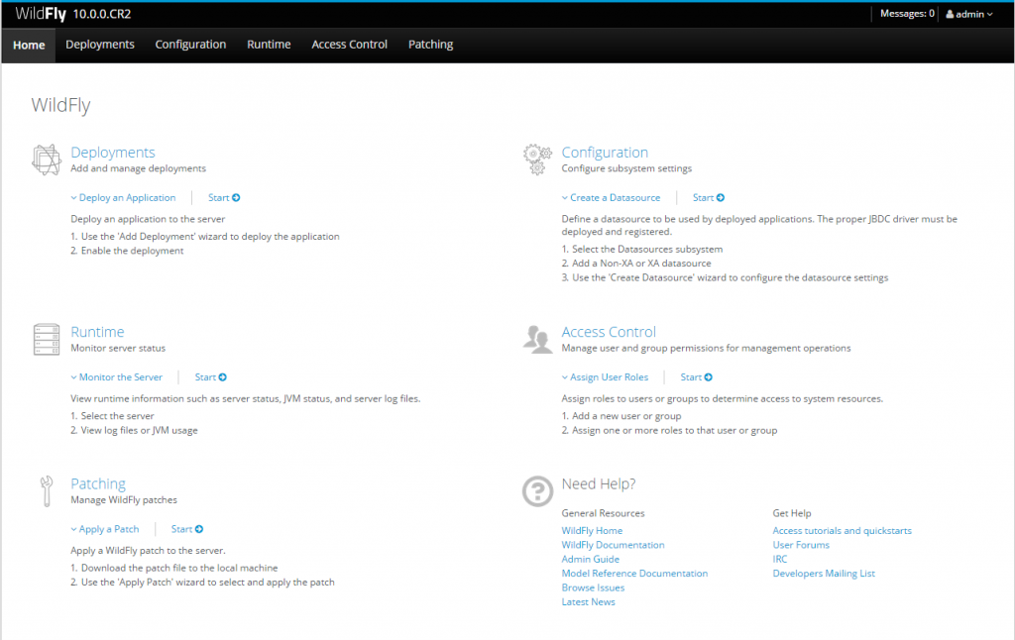Go to the Home tab
1015x640 pixels.
tap(29, 45)
